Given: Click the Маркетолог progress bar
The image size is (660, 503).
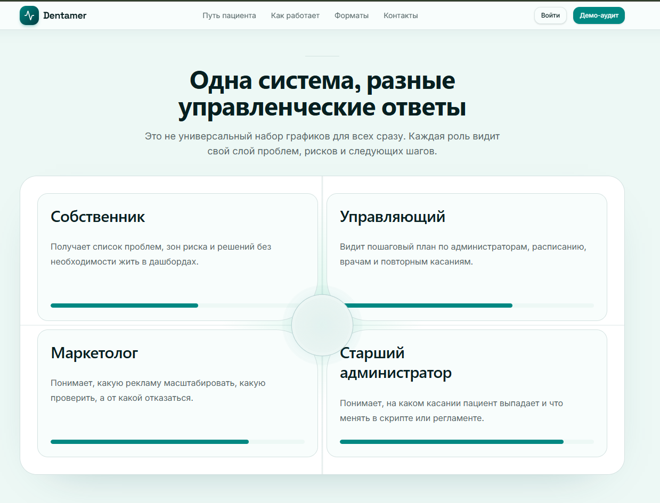Looking at the screenshot, I should [x=177, y=442].
